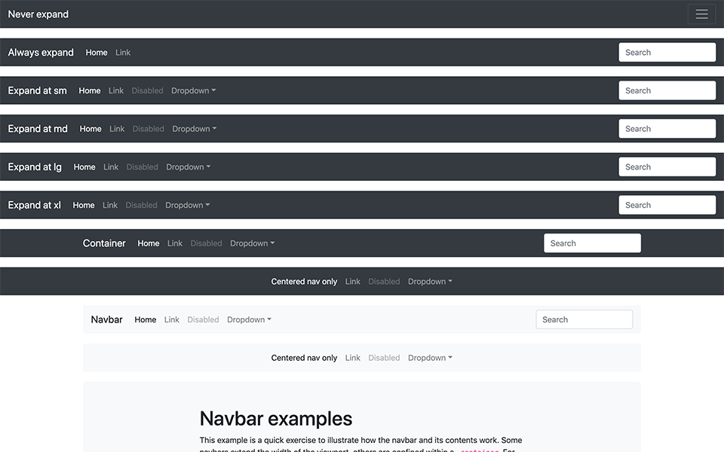Screen dimensions: 724x452
Task: Click the Search input in Expand at xl navbar
Action: tap(667, 204)
